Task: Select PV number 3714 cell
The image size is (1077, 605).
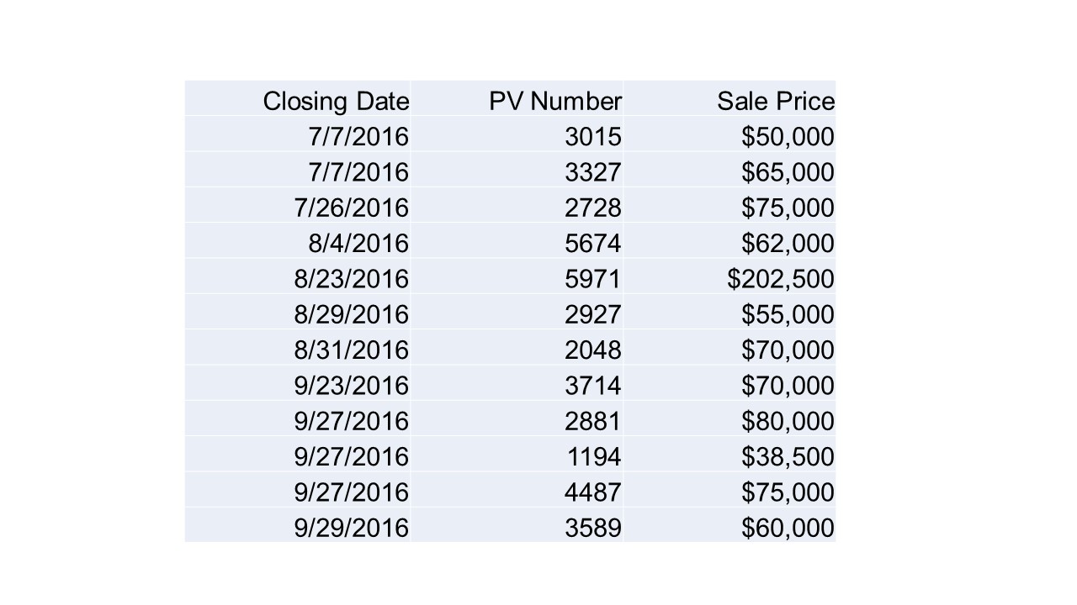Action: coord(517,384)
